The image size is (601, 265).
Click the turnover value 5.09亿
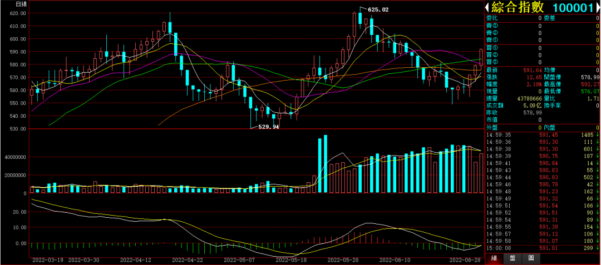click(533, 106)
